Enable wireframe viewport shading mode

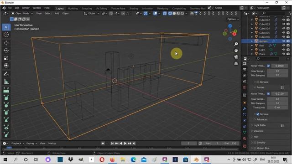pyautogui.click(x=170, y=13)
